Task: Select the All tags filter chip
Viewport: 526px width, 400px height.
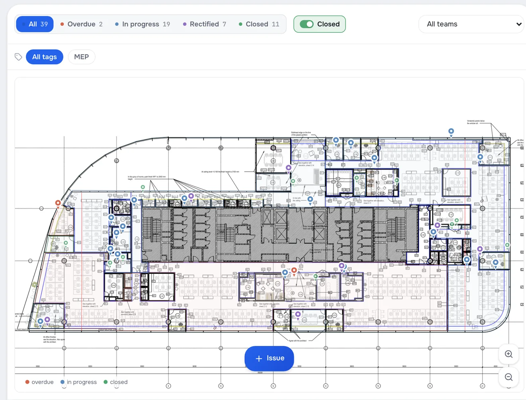Action: (x=45, y=57)
